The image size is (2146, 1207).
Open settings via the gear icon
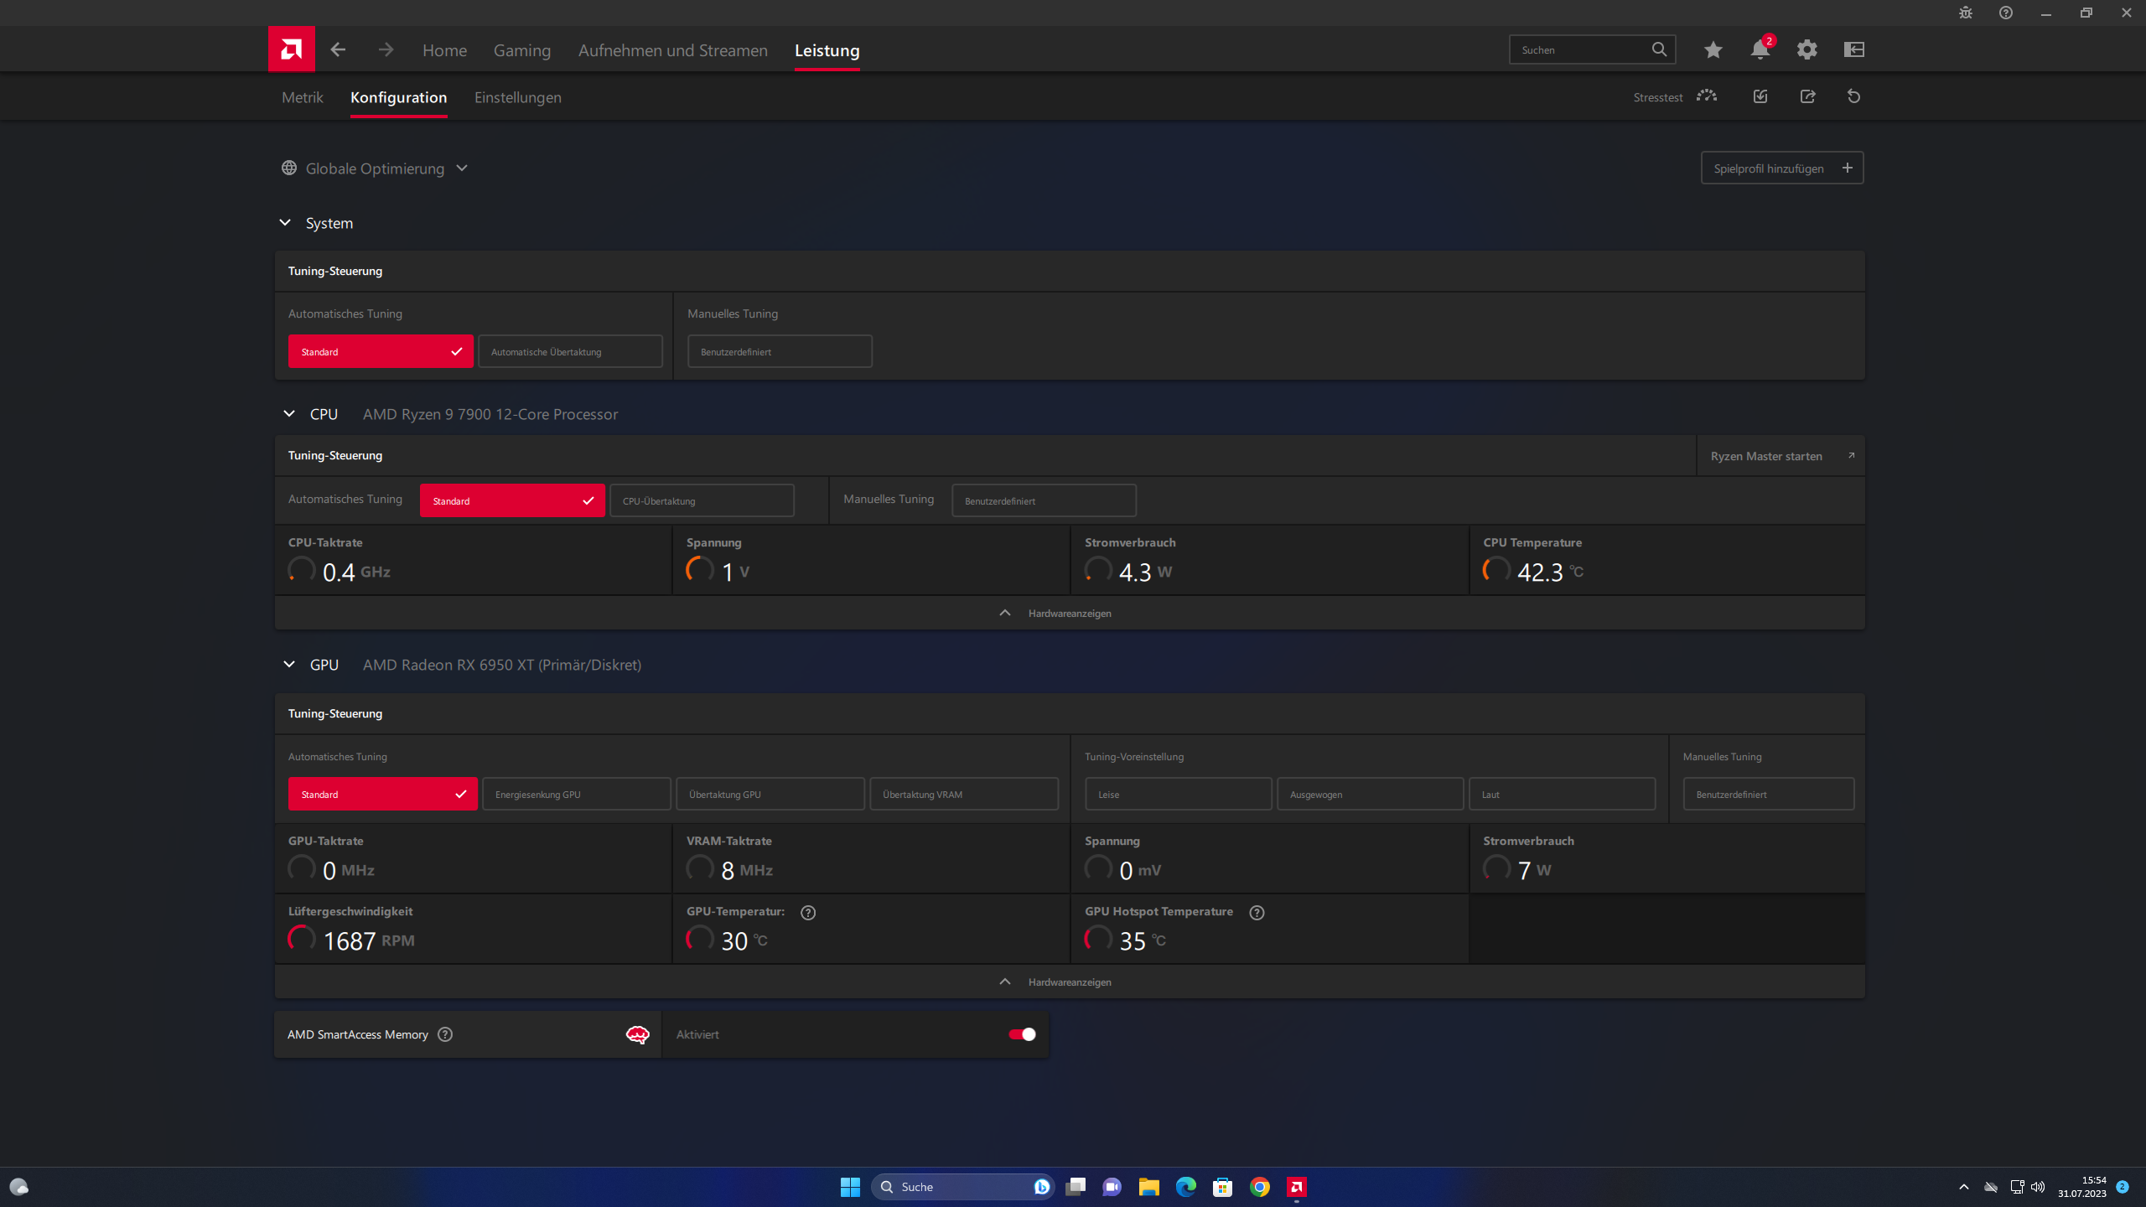pos(1806,50)
